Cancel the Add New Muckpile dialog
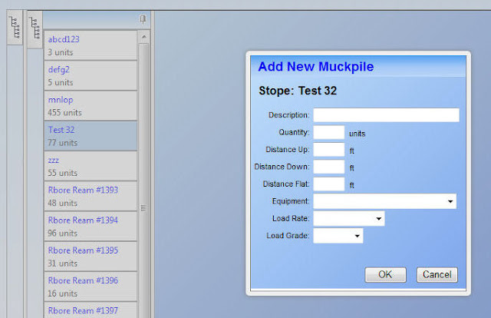The height and width of the screenshot is (318, 491). click(437, 275)
